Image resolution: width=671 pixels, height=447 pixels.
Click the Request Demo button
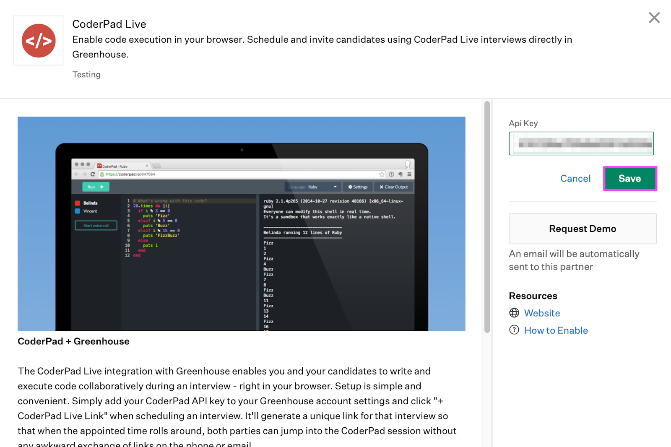pos(582,229)
